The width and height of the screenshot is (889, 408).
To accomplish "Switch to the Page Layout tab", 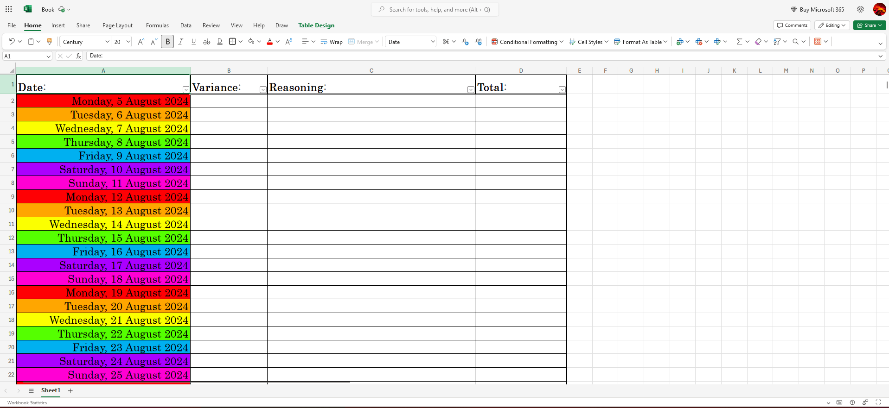I will click(117, 25).
